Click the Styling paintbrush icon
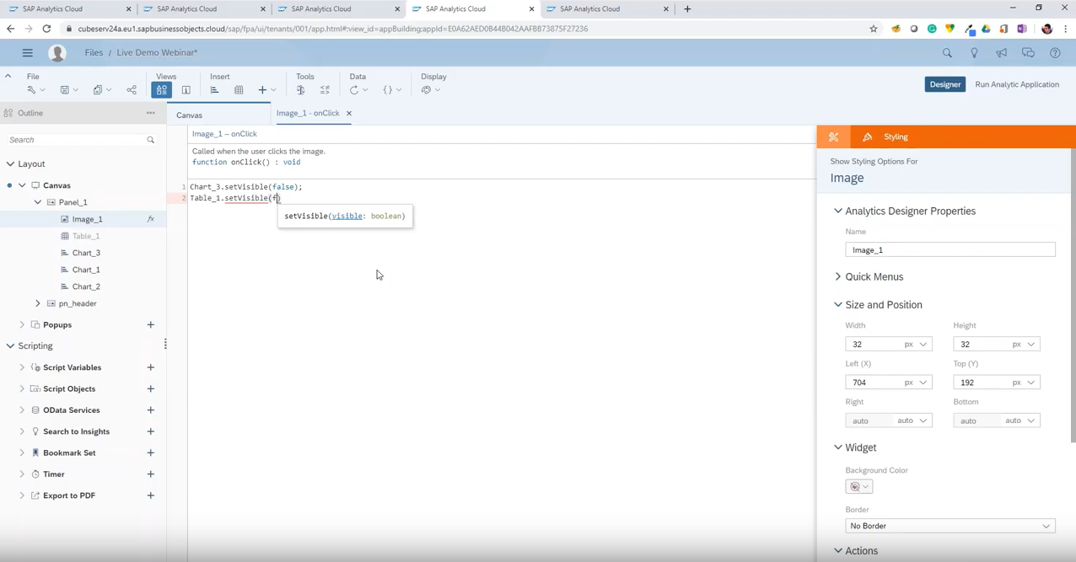 [867, 136]
